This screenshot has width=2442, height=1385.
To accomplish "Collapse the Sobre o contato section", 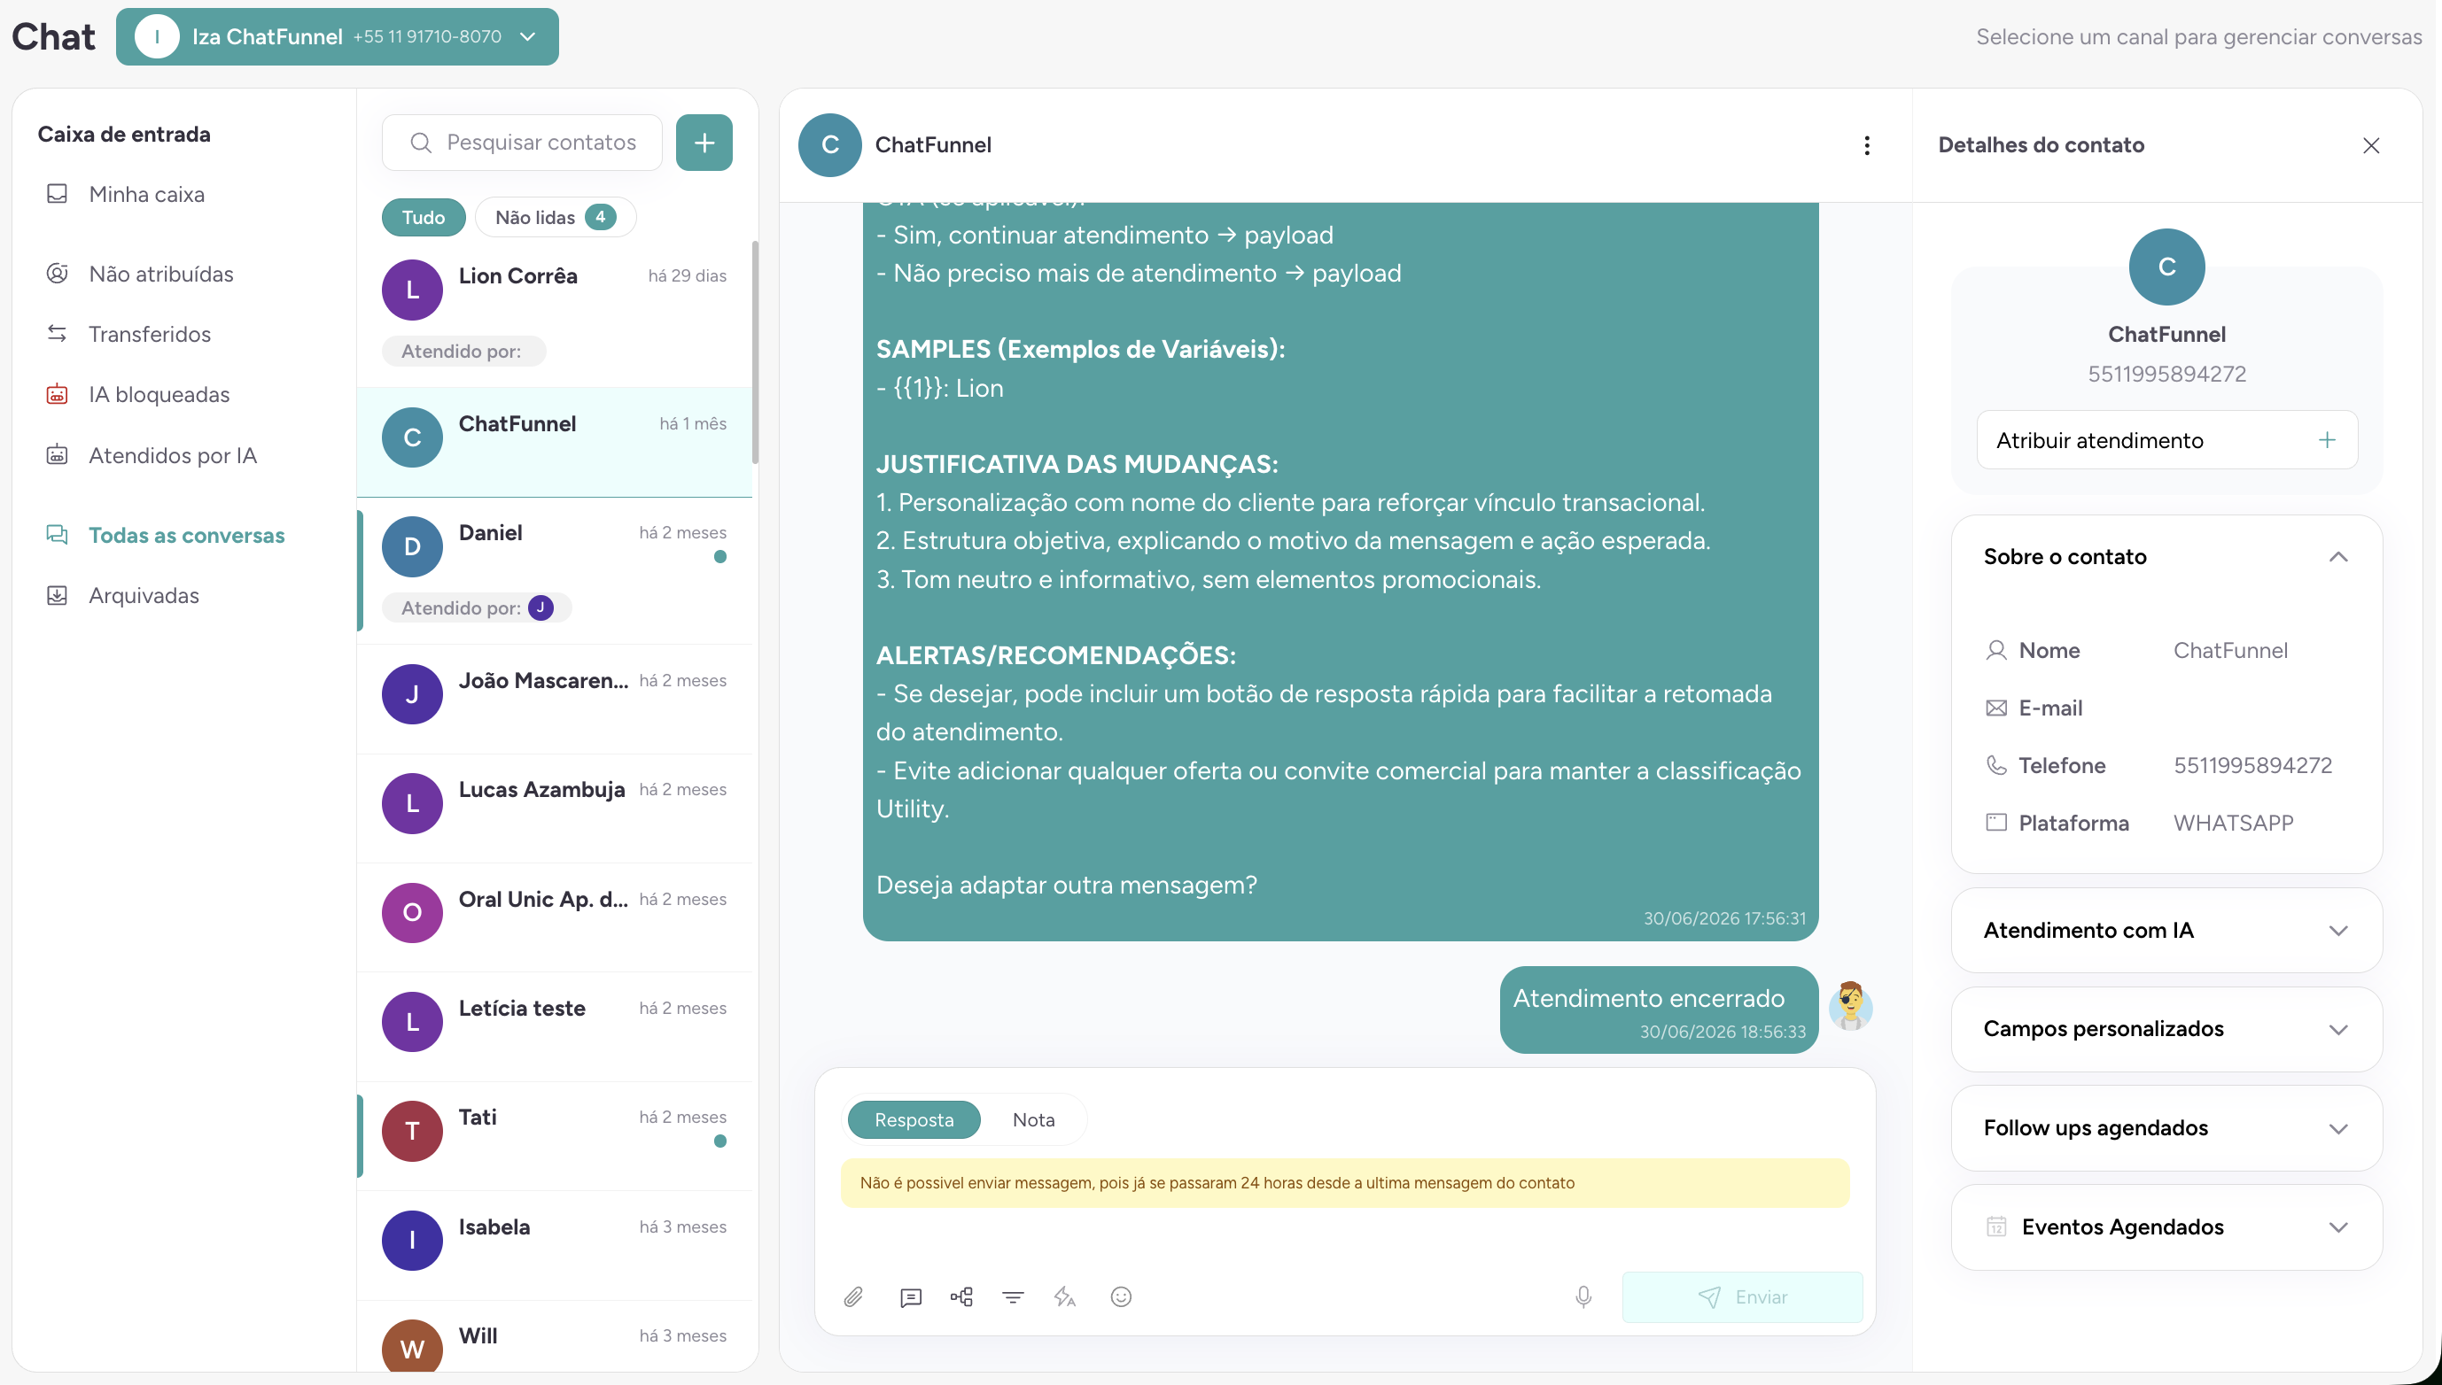I will pos(2338,556).
